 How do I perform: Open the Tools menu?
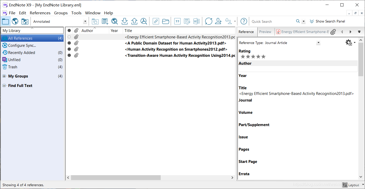coord(76,13)
